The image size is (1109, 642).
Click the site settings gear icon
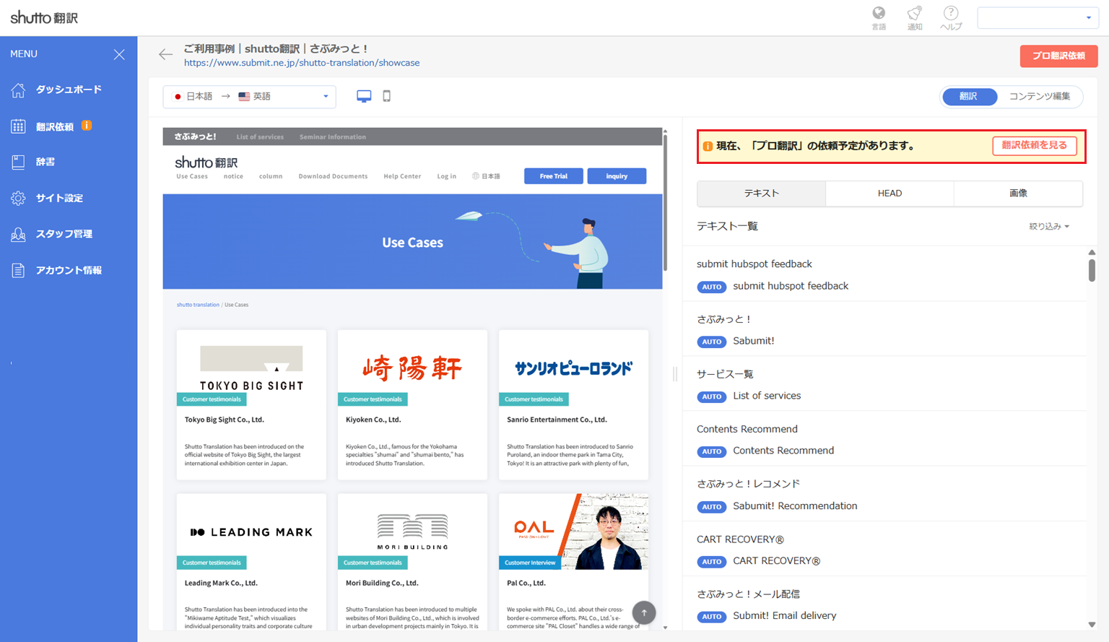pos(18,199)
